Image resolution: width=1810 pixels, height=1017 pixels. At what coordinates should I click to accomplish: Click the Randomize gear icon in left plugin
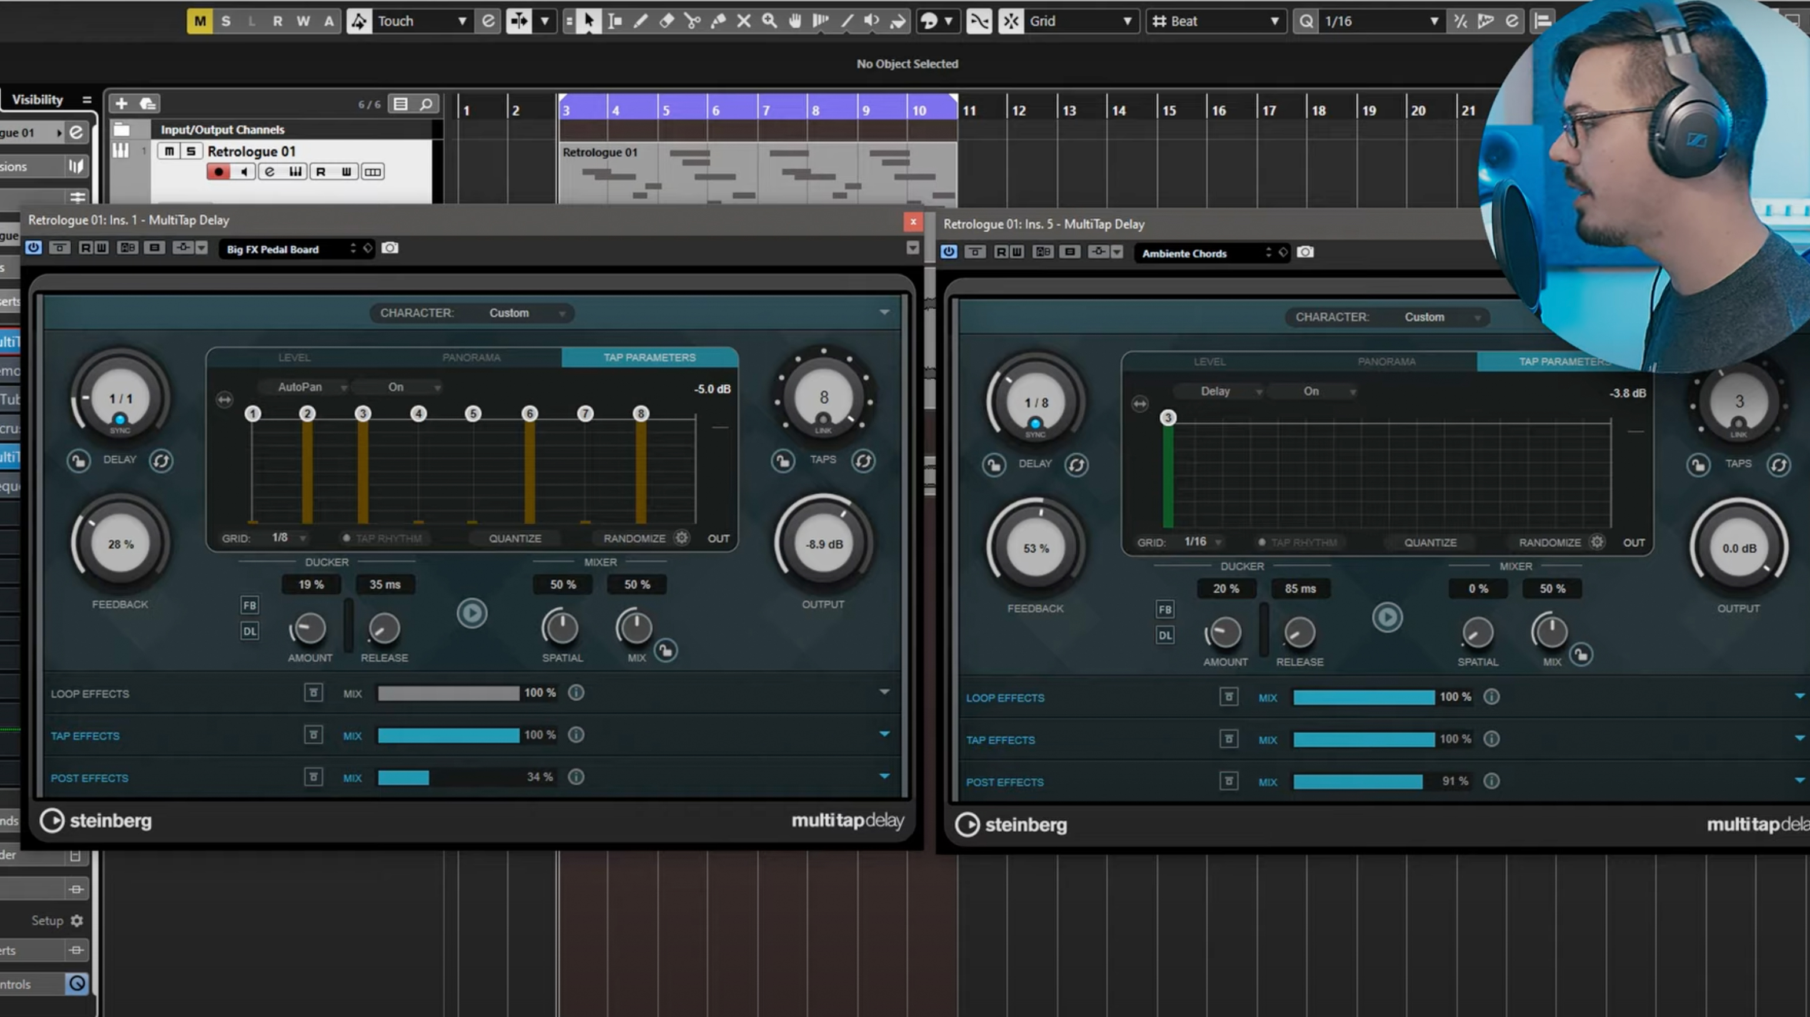[x=681, y=538]
